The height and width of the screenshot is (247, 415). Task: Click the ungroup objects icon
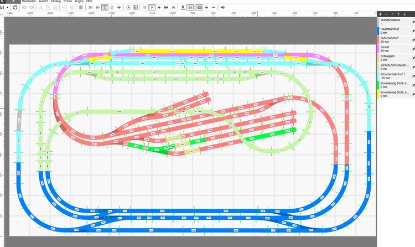coord(72,7)
